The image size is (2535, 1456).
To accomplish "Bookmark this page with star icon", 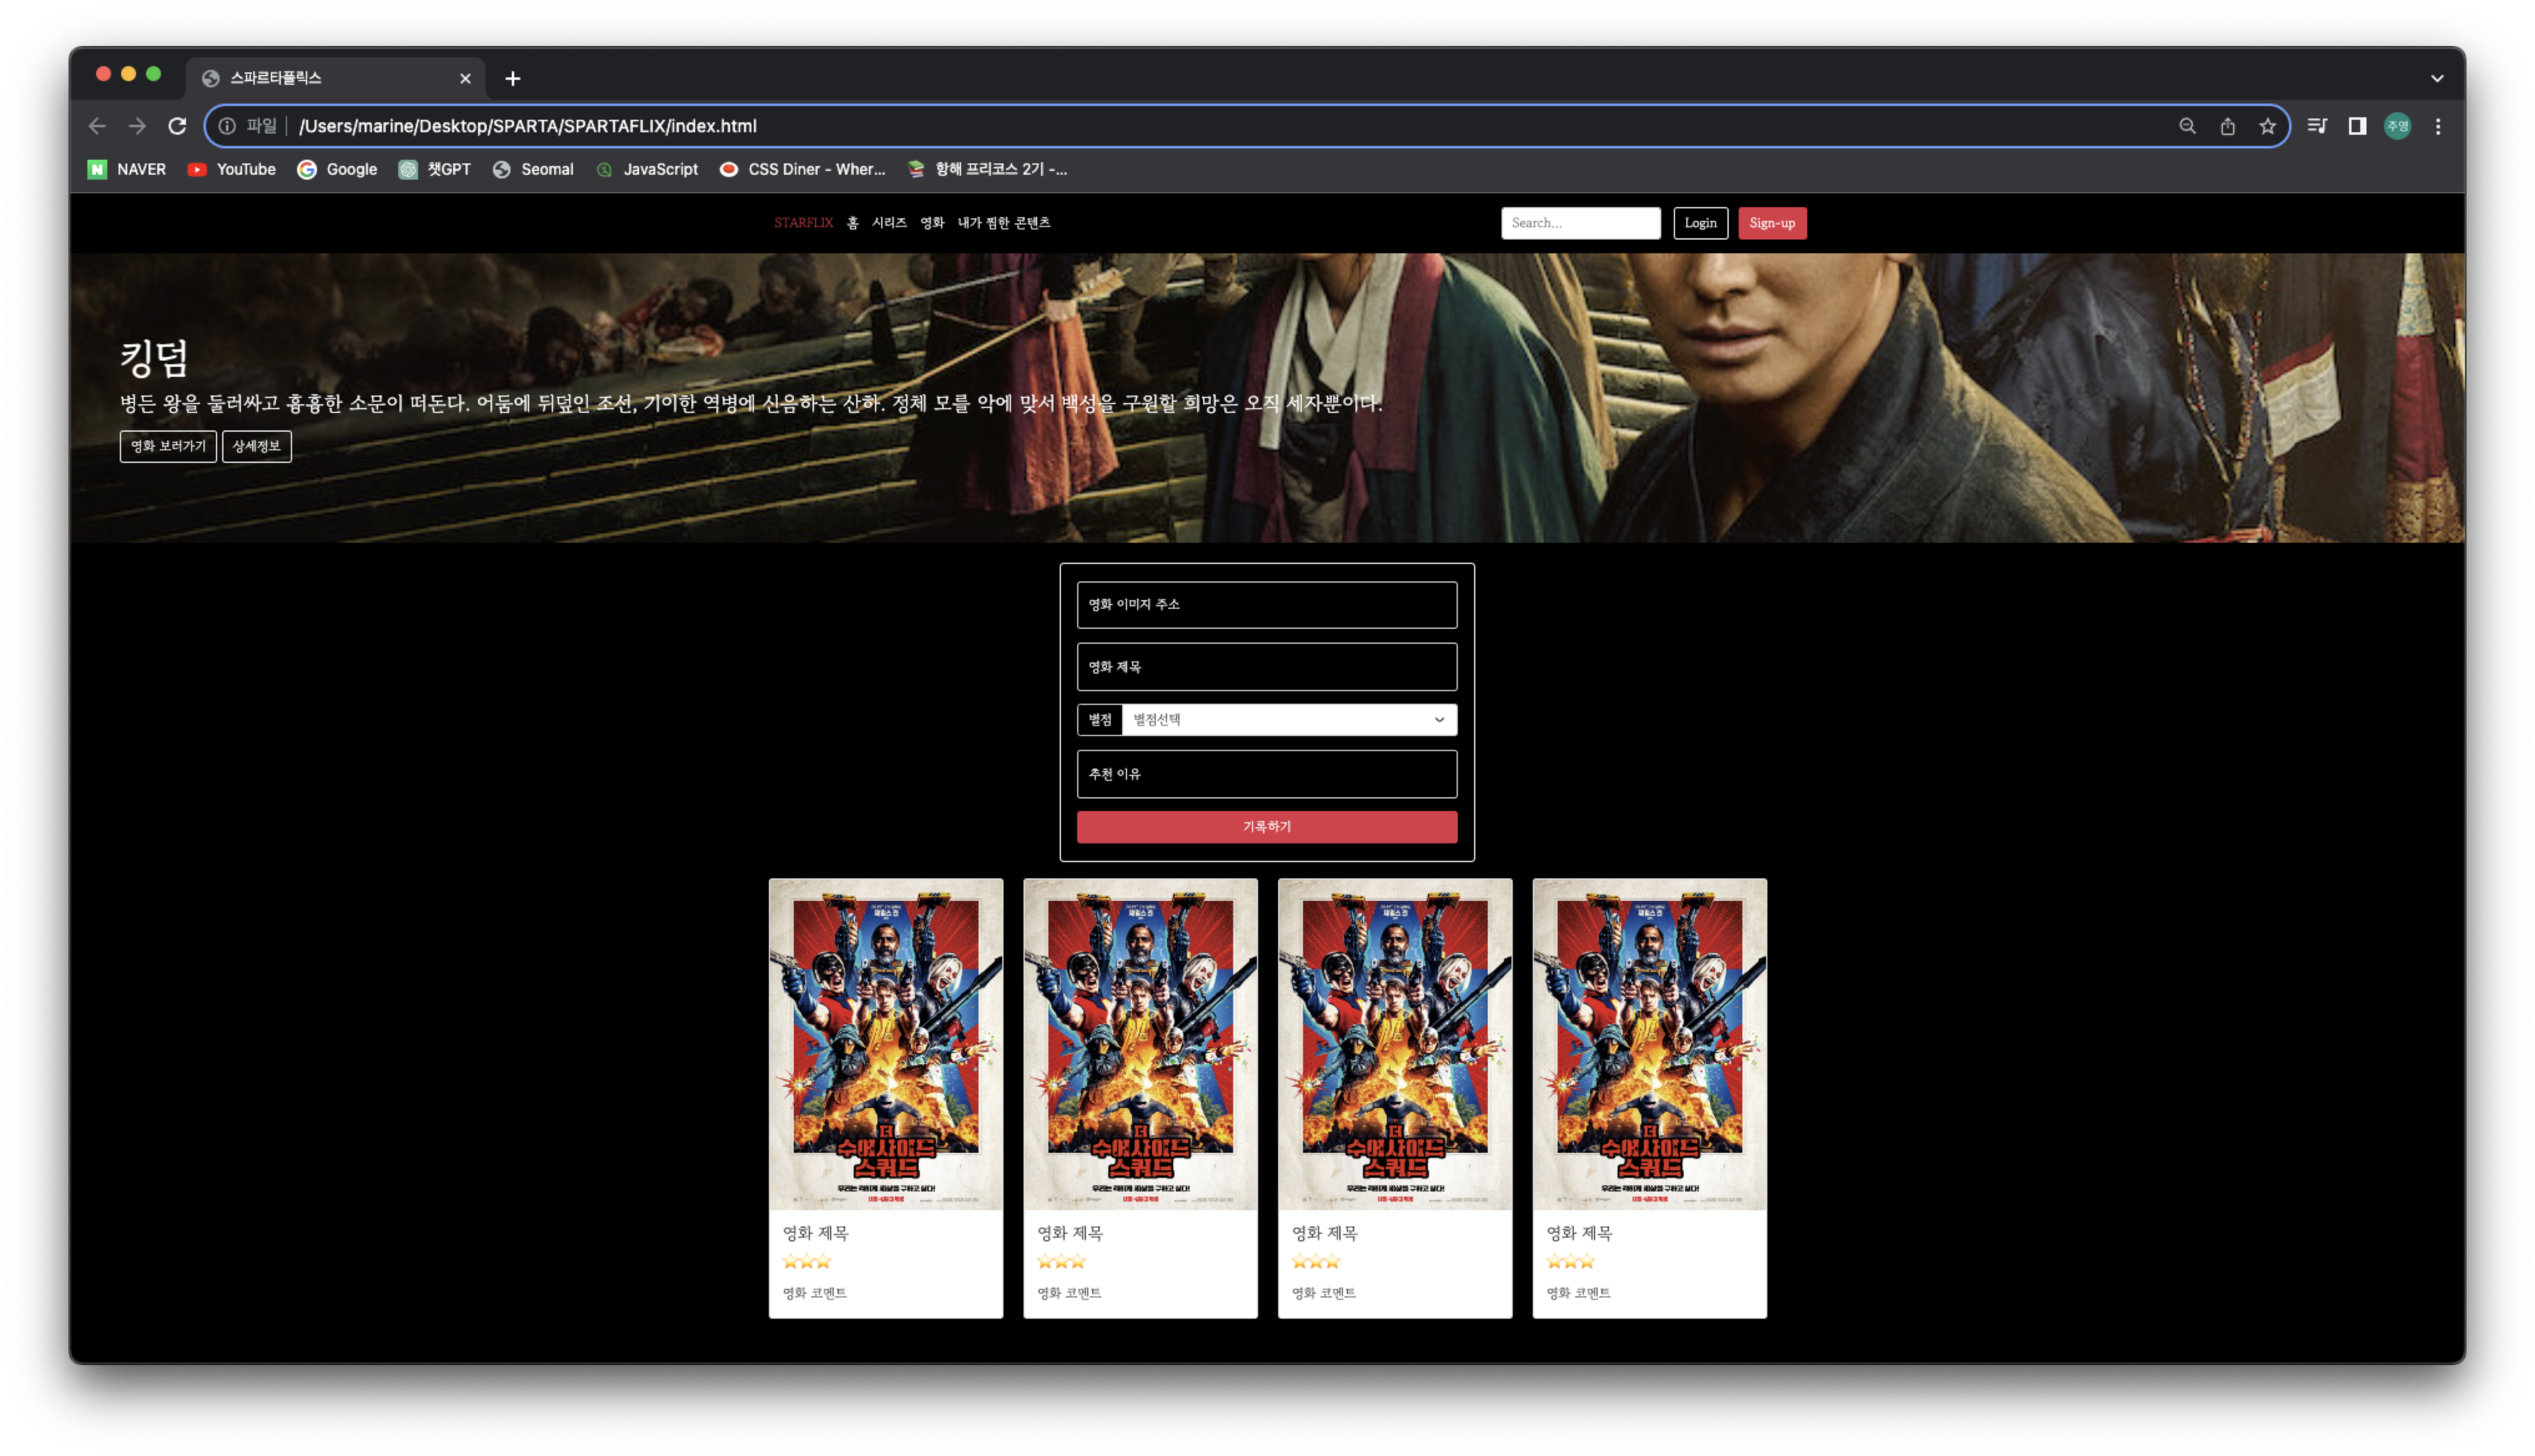I will tap(2267, 126).
